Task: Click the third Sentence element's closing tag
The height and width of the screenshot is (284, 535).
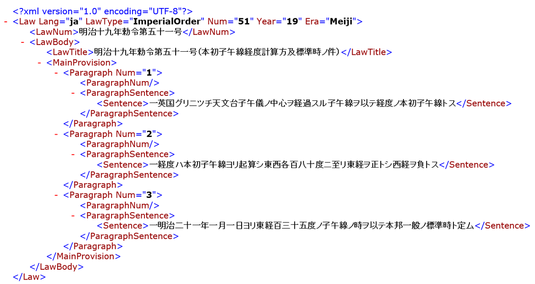Action: pos(502,226)
